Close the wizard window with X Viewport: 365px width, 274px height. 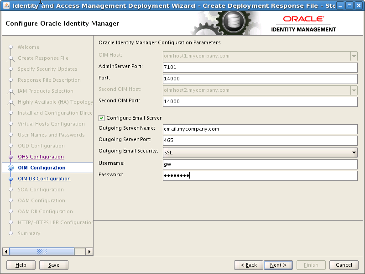pyautogui.click(x=359, y=5)
